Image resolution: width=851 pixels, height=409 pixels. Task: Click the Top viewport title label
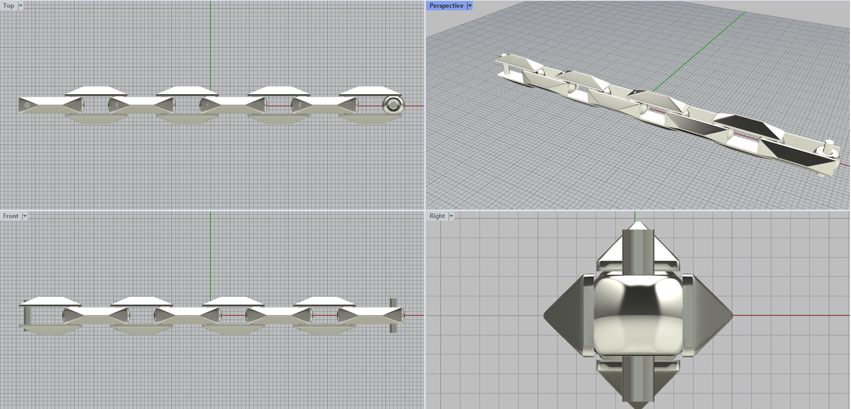[x=9, y=6]
